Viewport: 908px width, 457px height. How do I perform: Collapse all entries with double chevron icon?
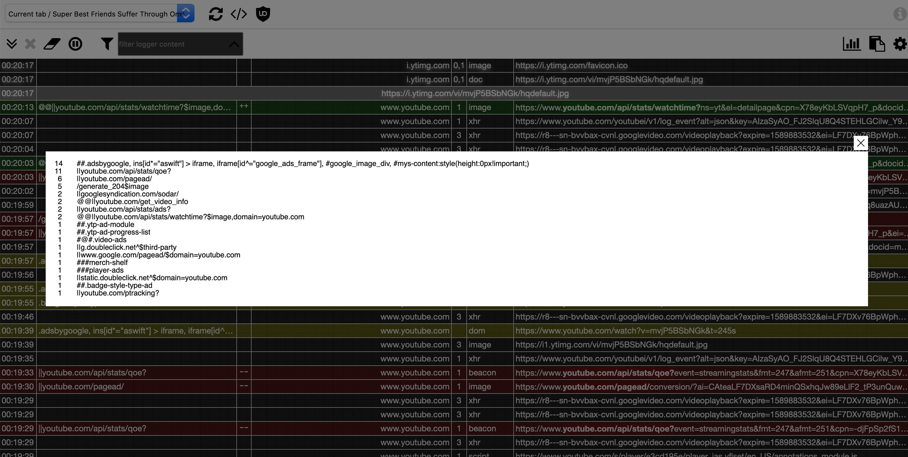pyautogui.click(x=12, y=44)
